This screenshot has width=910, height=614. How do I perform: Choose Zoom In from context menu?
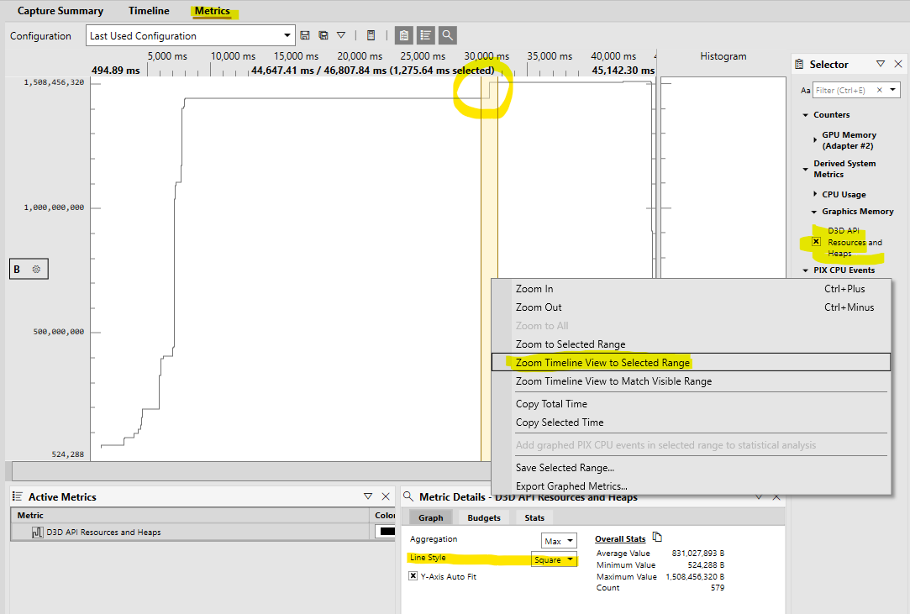(x=691, y=288)
